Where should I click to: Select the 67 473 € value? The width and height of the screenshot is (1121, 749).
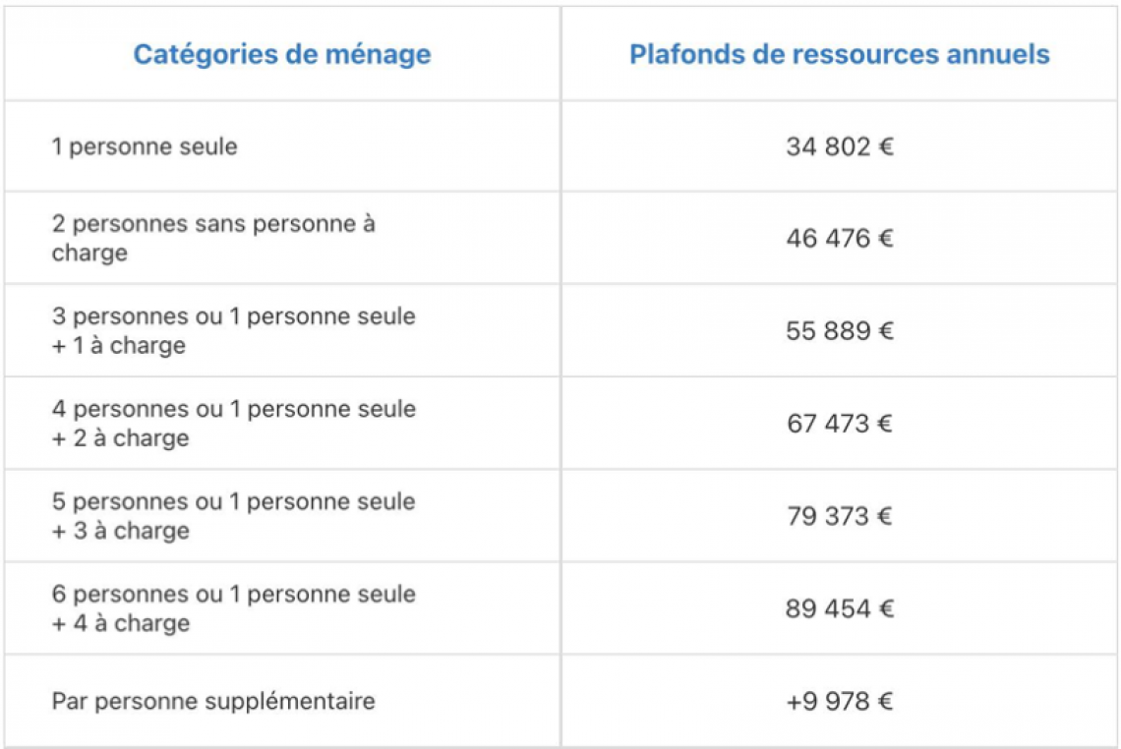840,424
